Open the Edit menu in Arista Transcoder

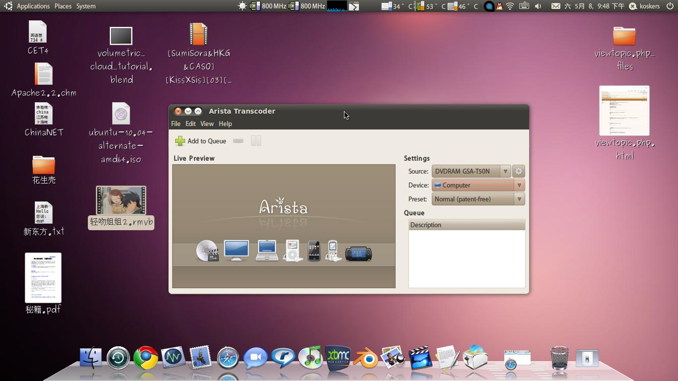(191, 124)
